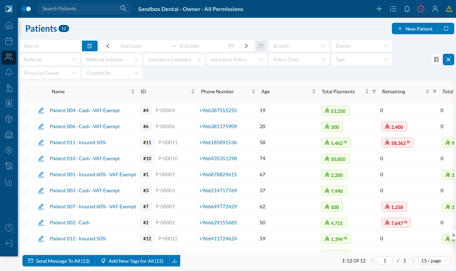Viewport: 456px width, 271px height.
Task: Click the expand view icon button
Action: (449, 59)
